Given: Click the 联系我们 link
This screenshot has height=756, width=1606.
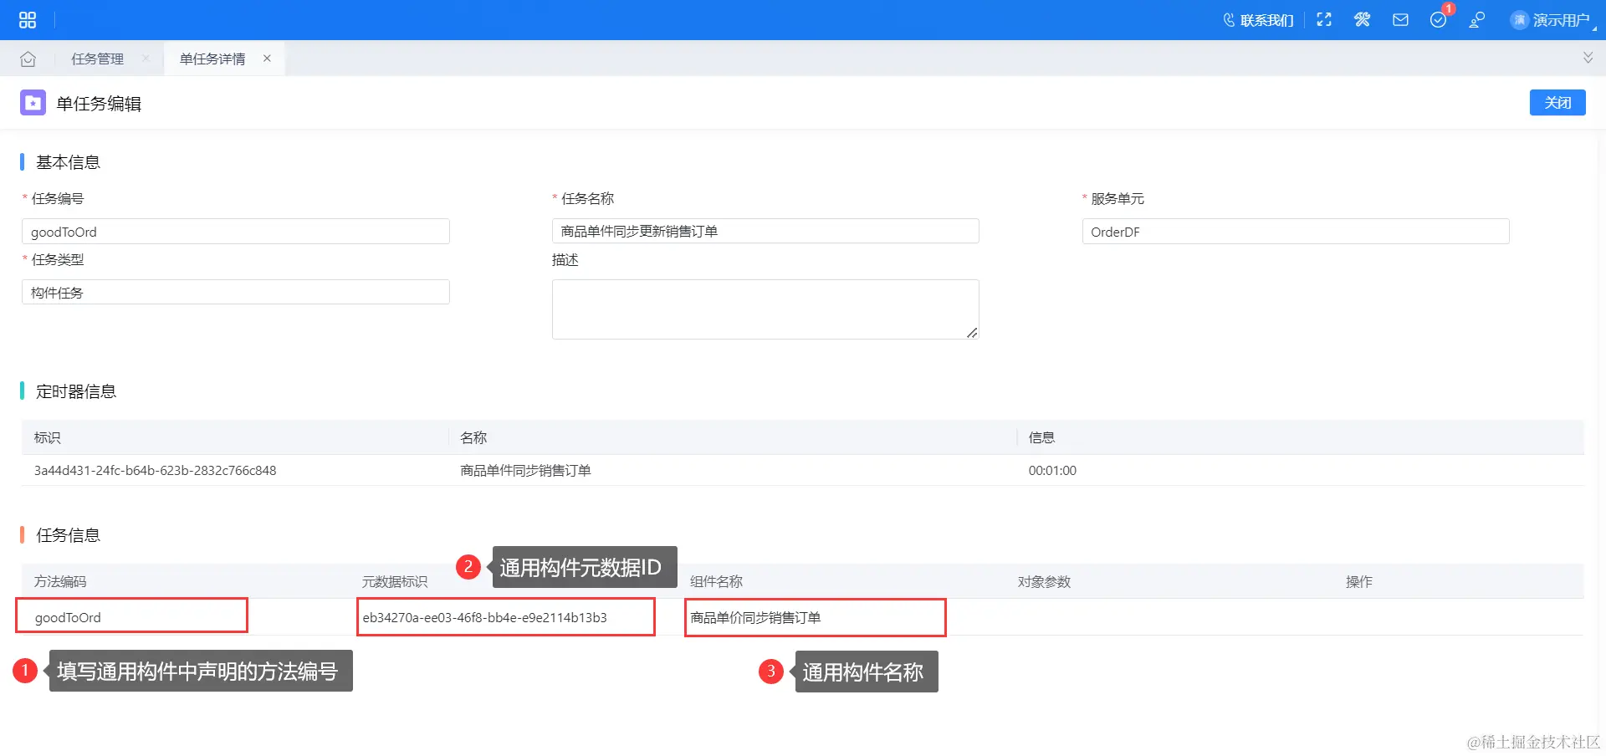Looking at the screenshot, I should pos(1266,20).
